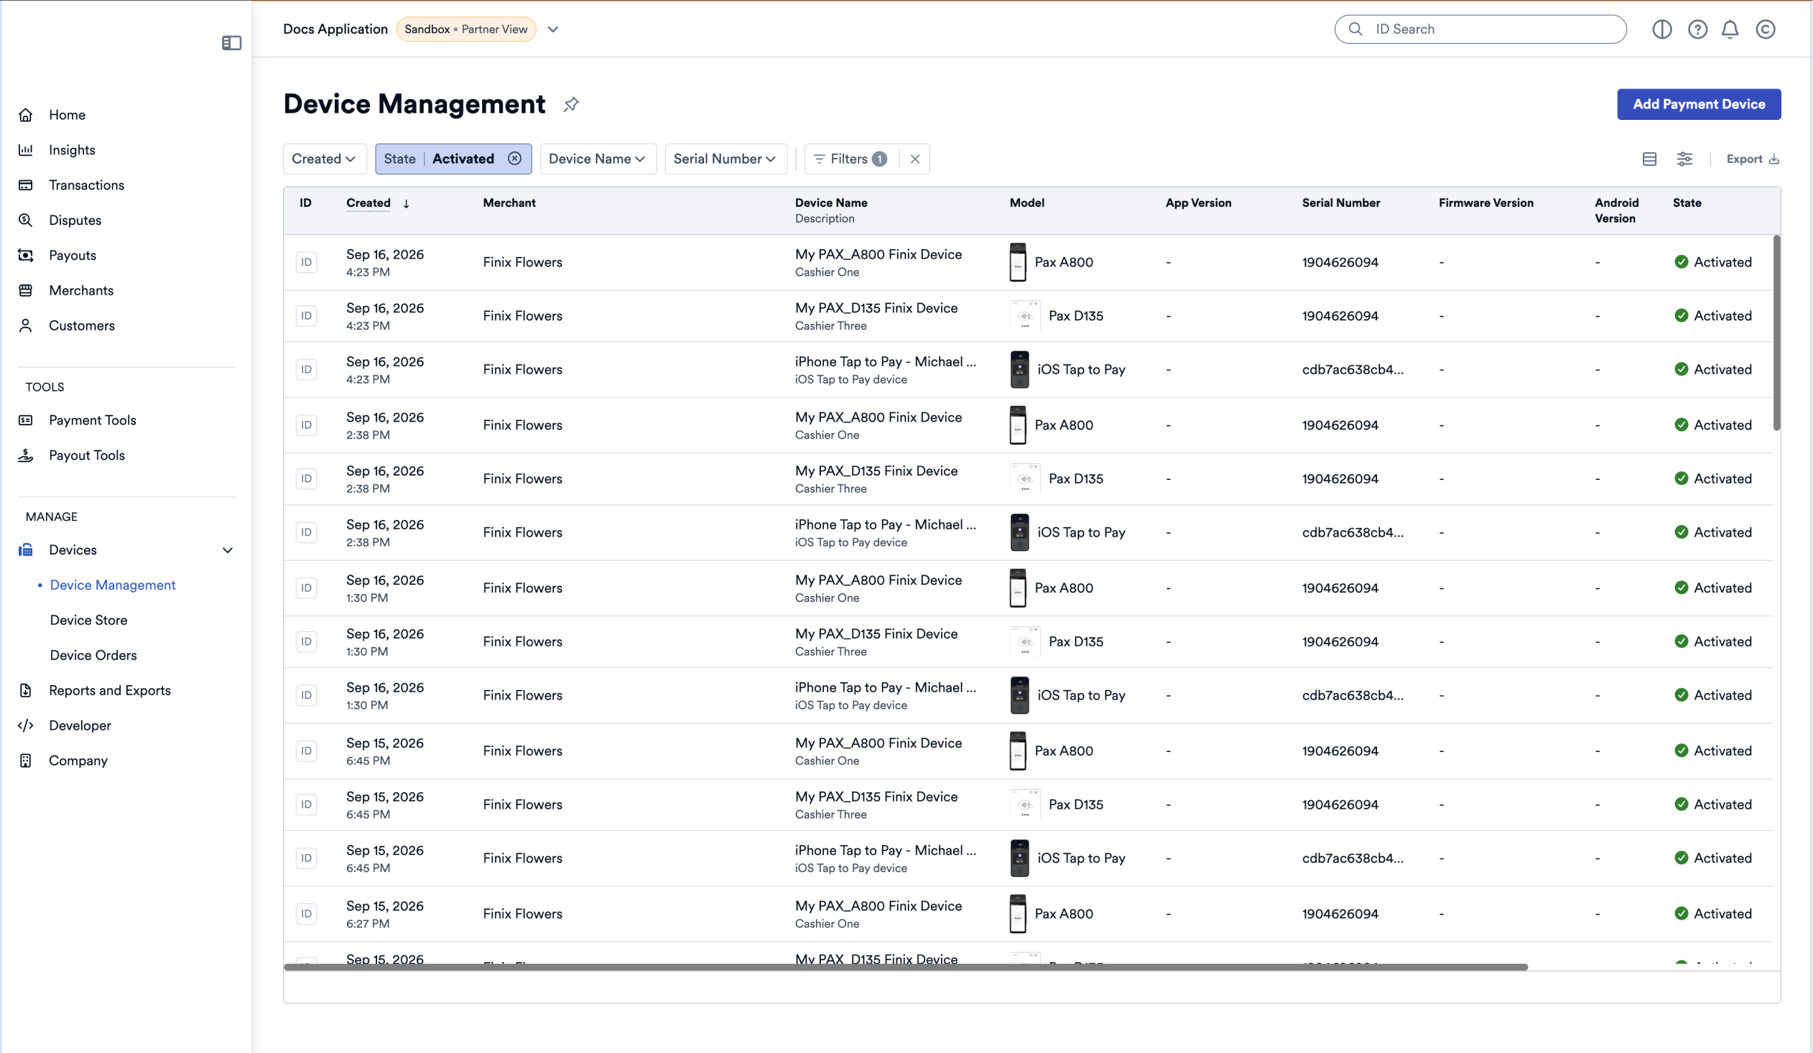Image resolution: width=1813 pixels, height=1053 pixels.
Task: Open the Created filter dropdown
Action: (325, 159)
